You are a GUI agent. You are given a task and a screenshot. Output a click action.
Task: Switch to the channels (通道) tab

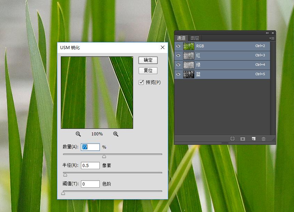[x=181, y=38]
